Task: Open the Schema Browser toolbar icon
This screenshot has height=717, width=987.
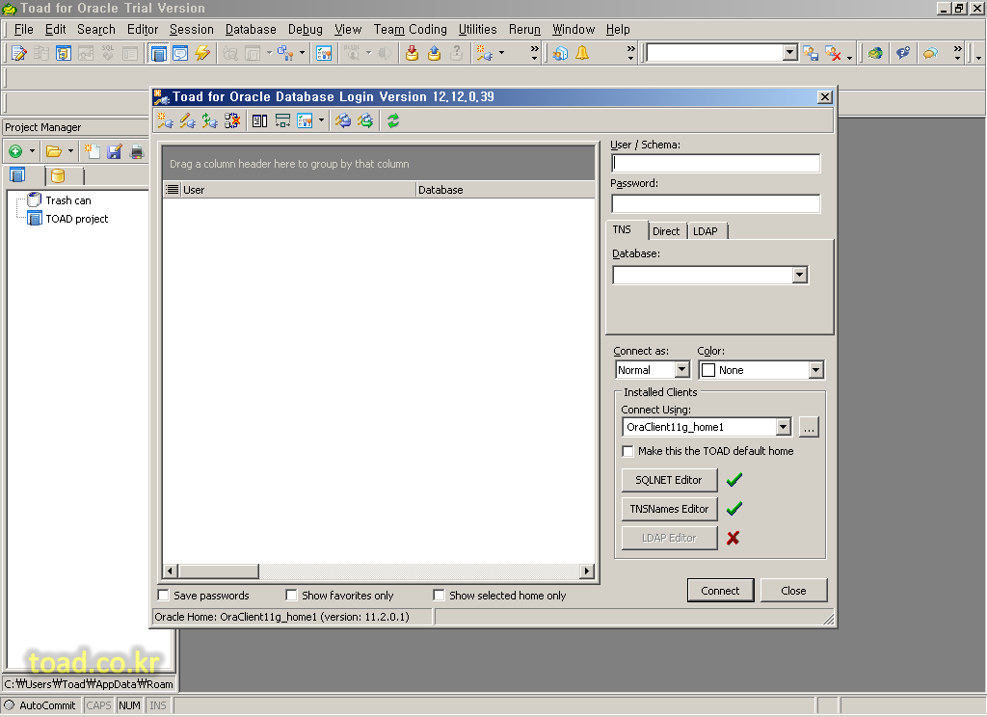Action: [x=64, y=54]
